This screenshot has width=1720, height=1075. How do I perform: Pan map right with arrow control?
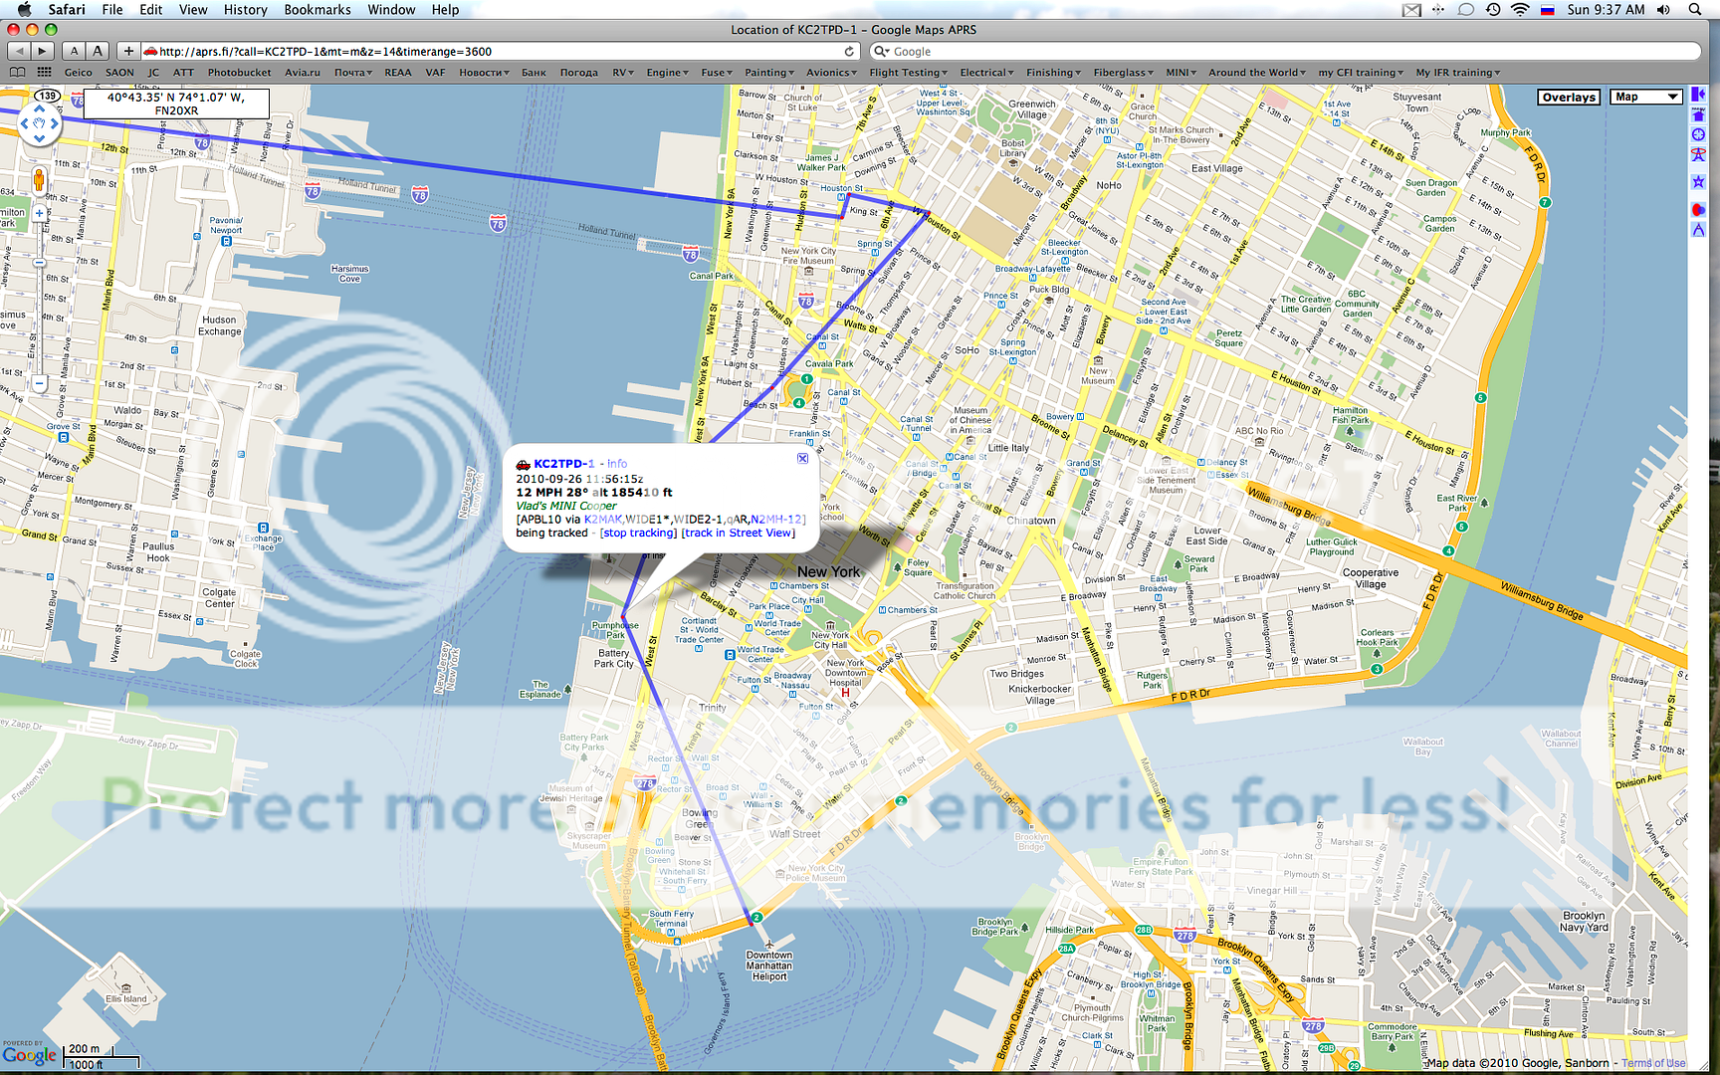tap(55, 124)
